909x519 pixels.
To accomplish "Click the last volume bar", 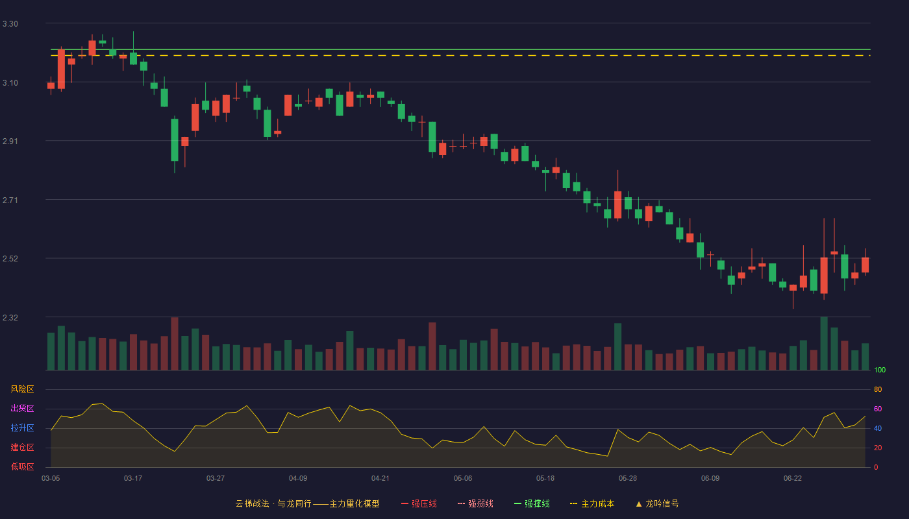I will (865, 357).
